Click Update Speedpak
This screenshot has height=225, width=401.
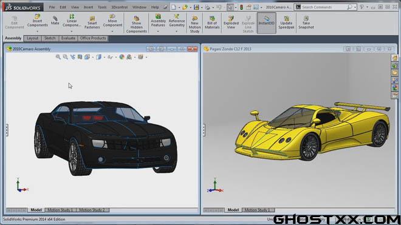[x=286, y=22]
